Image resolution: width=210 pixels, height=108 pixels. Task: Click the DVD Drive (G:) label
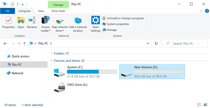(77, 85)
